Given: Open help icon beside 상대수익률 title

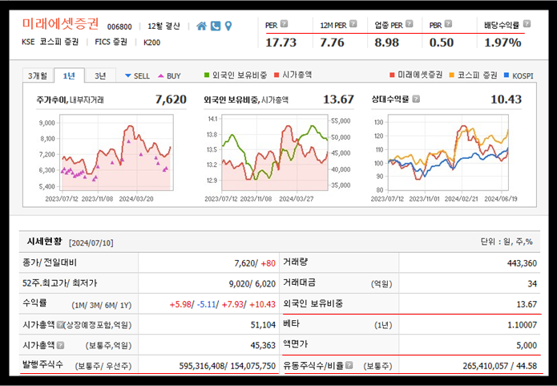Looking at the screenshot, I should click(416, 99).
